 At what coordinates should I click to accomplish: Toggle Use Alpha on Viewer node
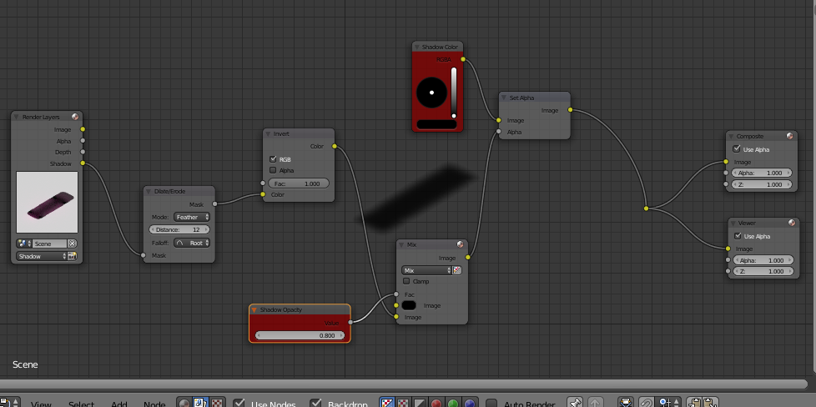pos(738,236)
